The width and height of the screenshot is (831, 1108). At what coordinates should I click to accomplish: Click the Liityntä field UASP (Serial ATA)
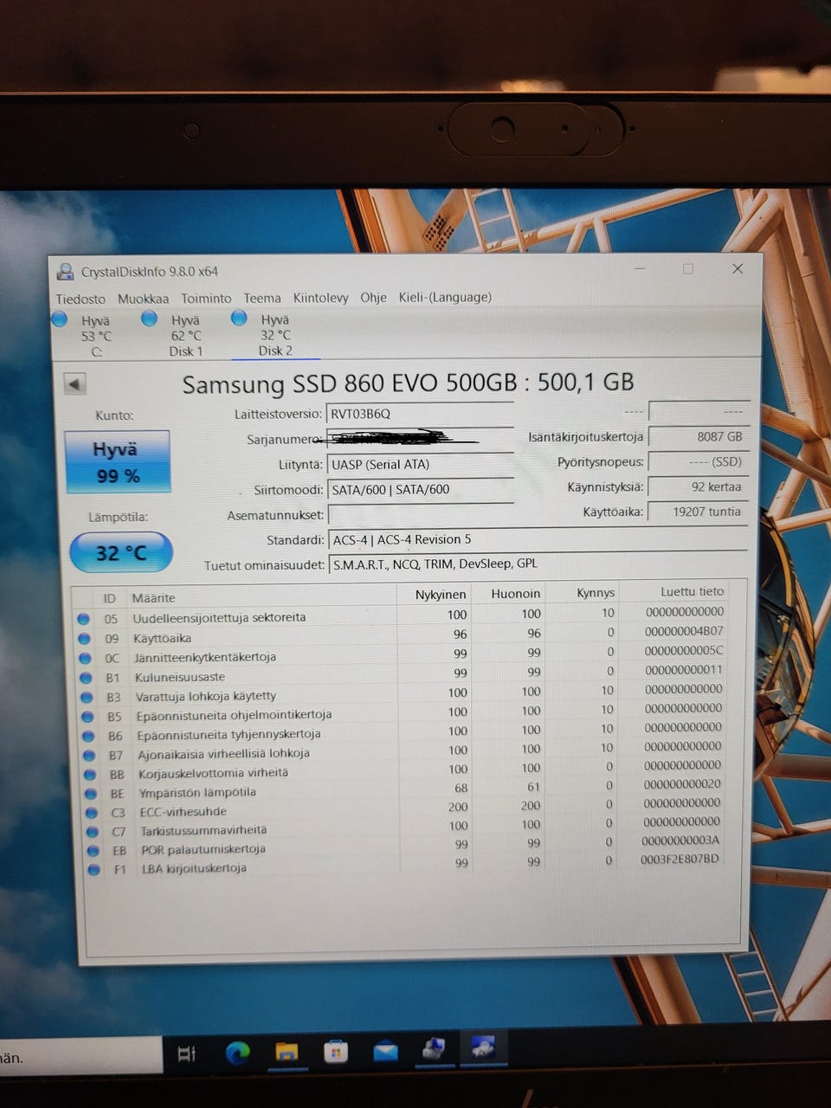coord(421,465)
